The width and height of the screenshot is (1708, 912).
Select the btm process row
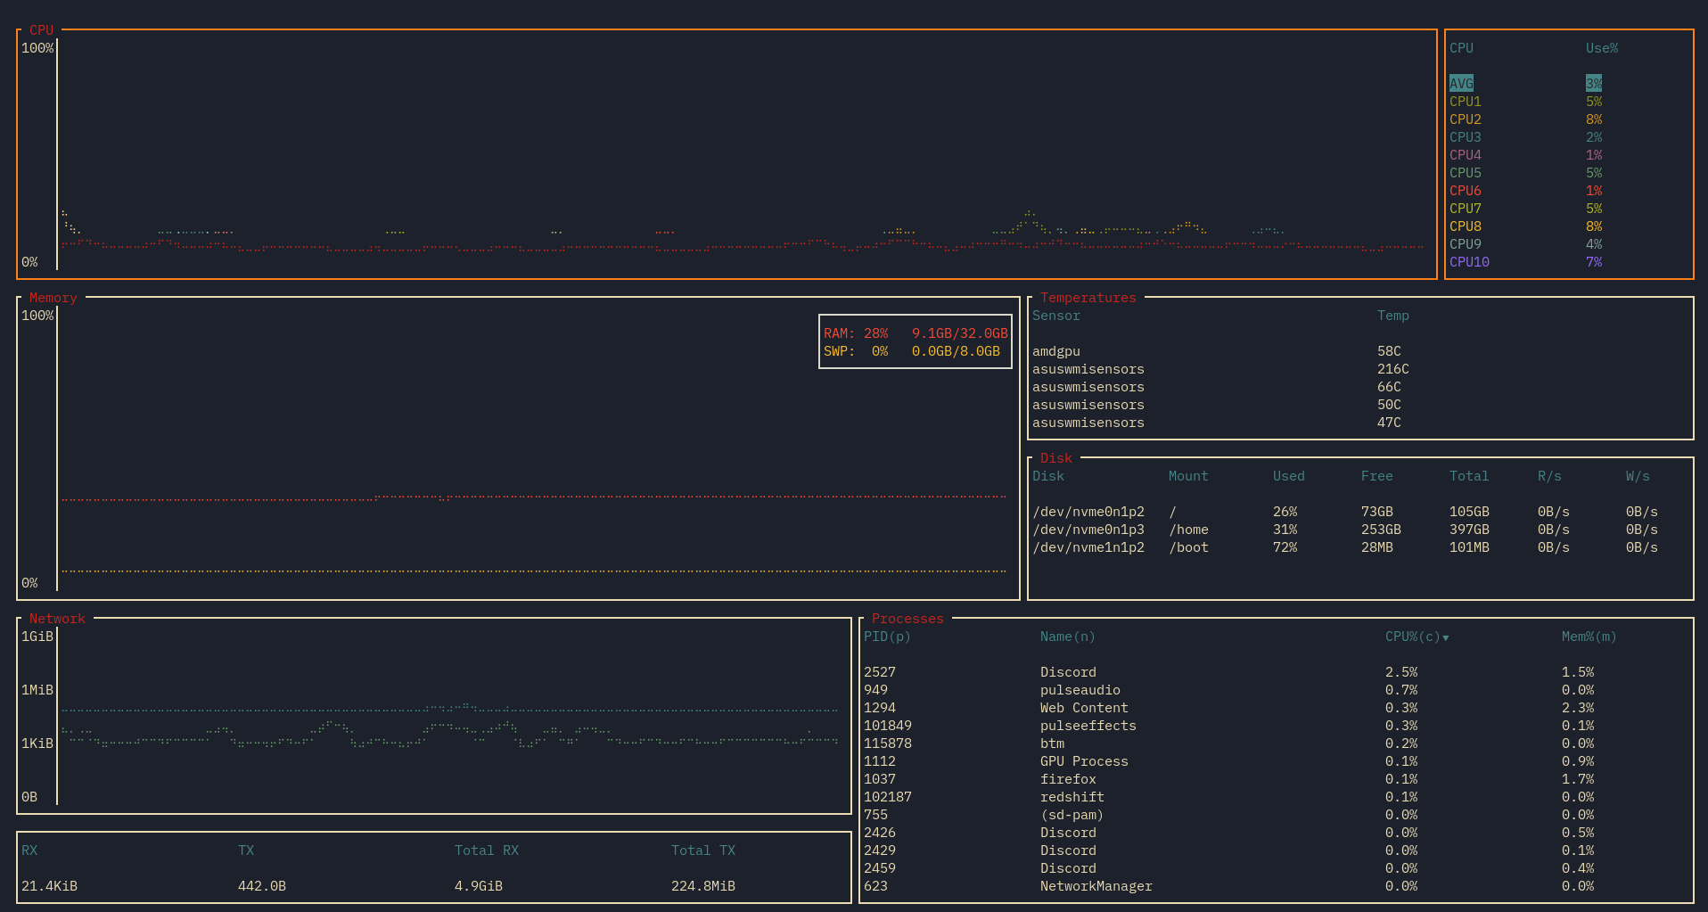tap(1276, 744)
